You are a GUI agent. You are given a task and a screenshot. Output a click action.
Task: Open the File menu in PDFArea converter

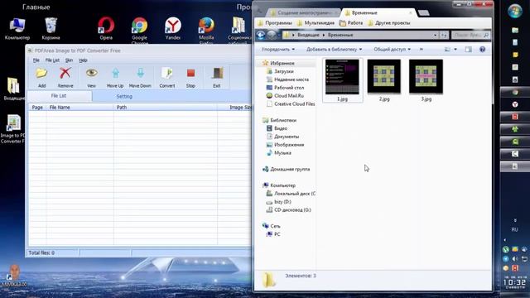(x=36, y=60)
